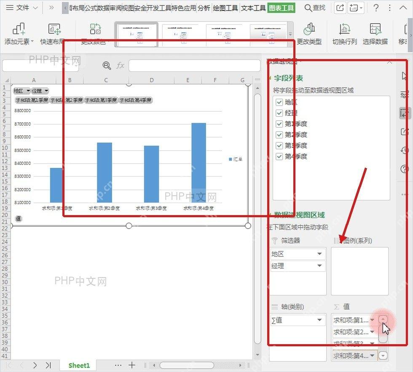Click the vertical sheet scrollbar thumb
Screen dimensions: 413x372
click(x=257, y=219)
